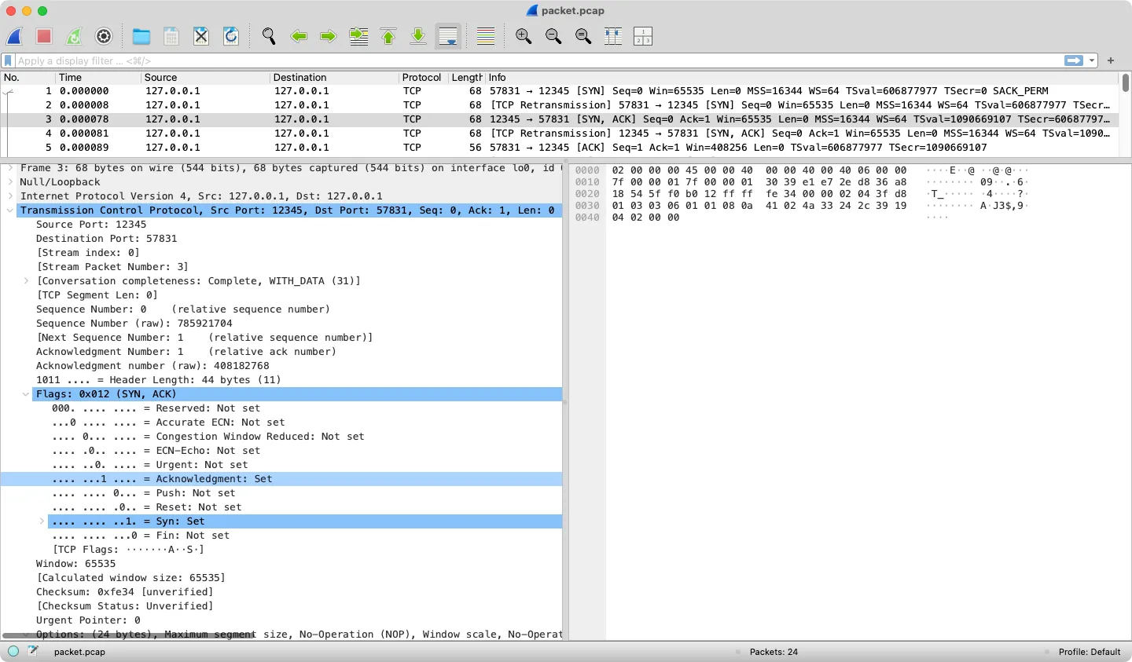Click the packet details horizontal scrollbar
Screen dimensions: 1132x662
click(x=129, y=635)
